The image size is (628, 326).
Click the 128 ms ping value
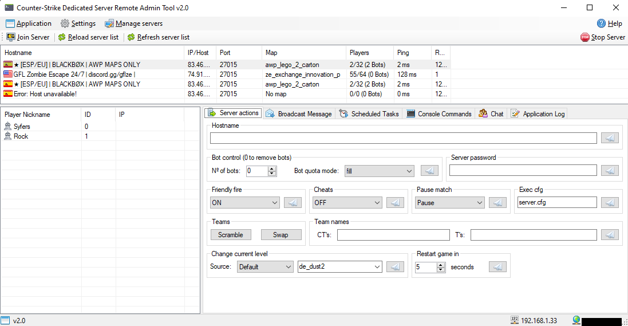(x=407, y=74)
